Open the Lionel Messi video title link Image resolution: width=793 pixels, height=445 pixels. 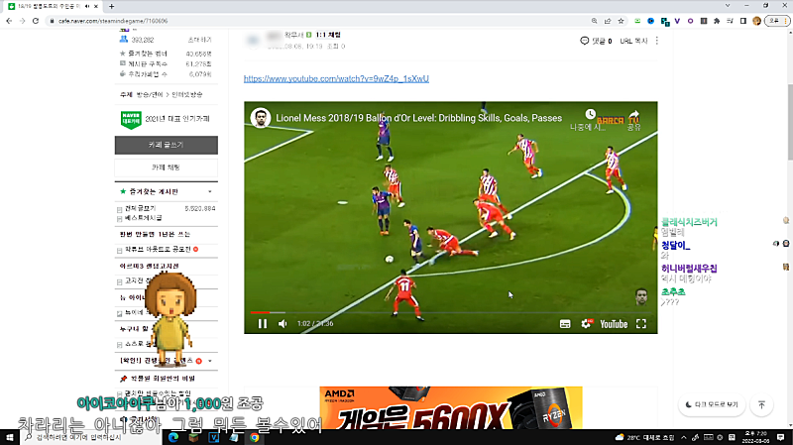point(418,118)
